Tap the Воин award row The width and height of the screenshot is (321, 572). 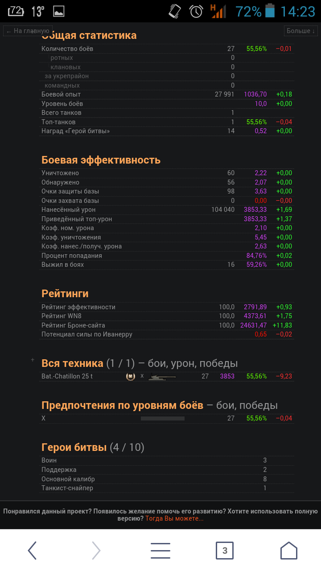point(167,460)
